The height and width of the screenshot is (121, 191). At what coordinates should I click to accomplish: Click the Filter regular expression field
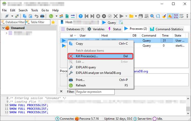click(x=95, y=92)
